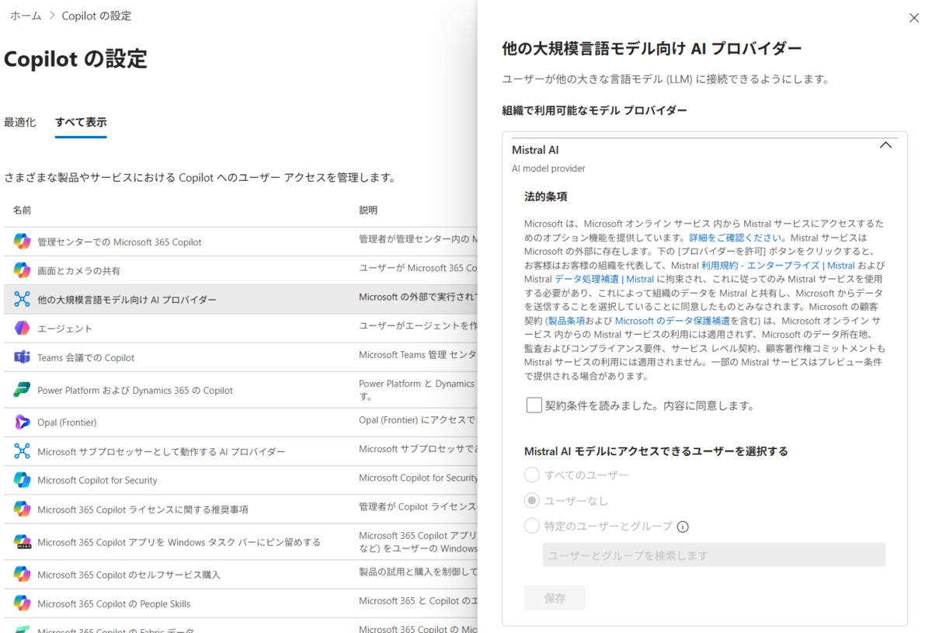Image resolution: width=932 pixels, height=633 pixels.
Task: Open 画面とカメラの共有 row
Action: point(239,270)
